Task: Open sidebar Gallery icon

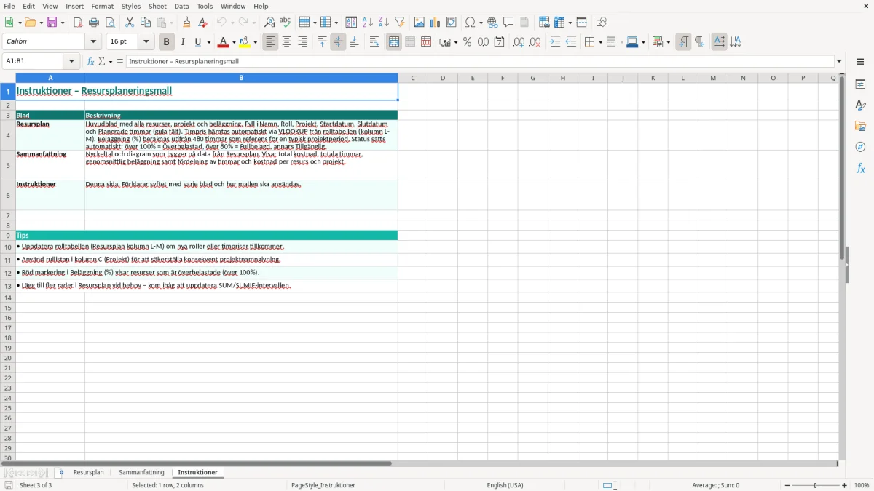Action: (860, 126)
